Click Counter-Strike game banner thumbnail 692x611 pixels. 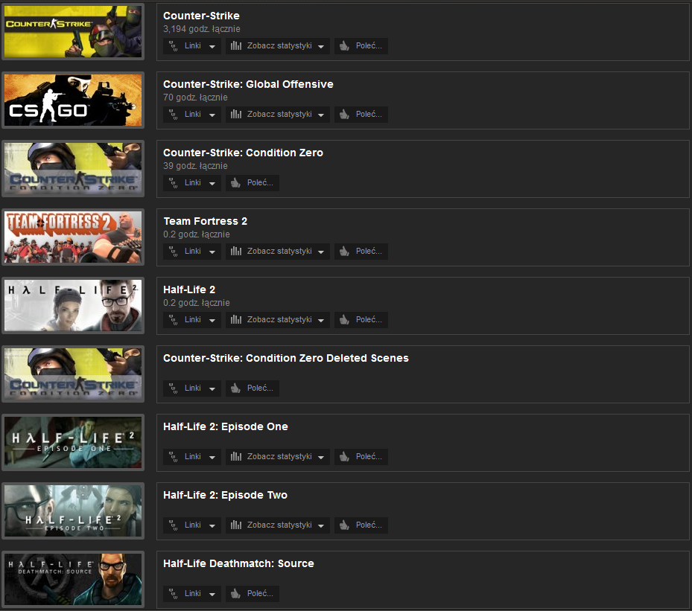coord(73,32)
